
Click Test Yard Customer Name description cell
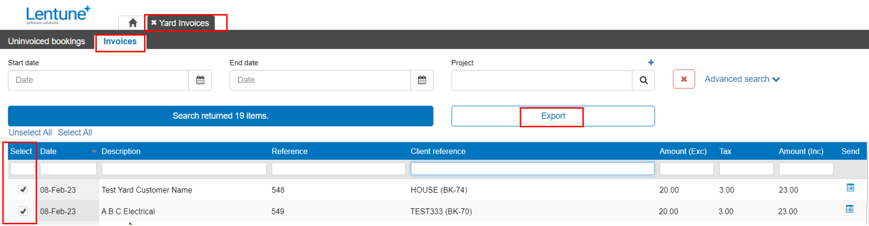pos(147,190)
